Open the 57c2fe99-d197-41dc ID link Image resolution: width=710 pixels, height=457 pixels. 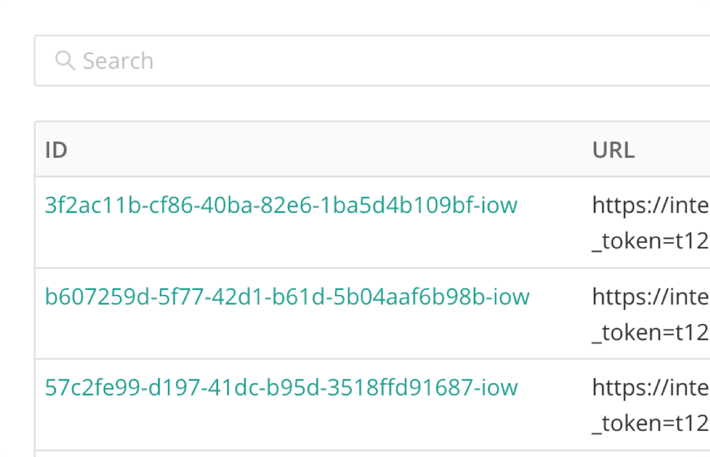[281, 388]
